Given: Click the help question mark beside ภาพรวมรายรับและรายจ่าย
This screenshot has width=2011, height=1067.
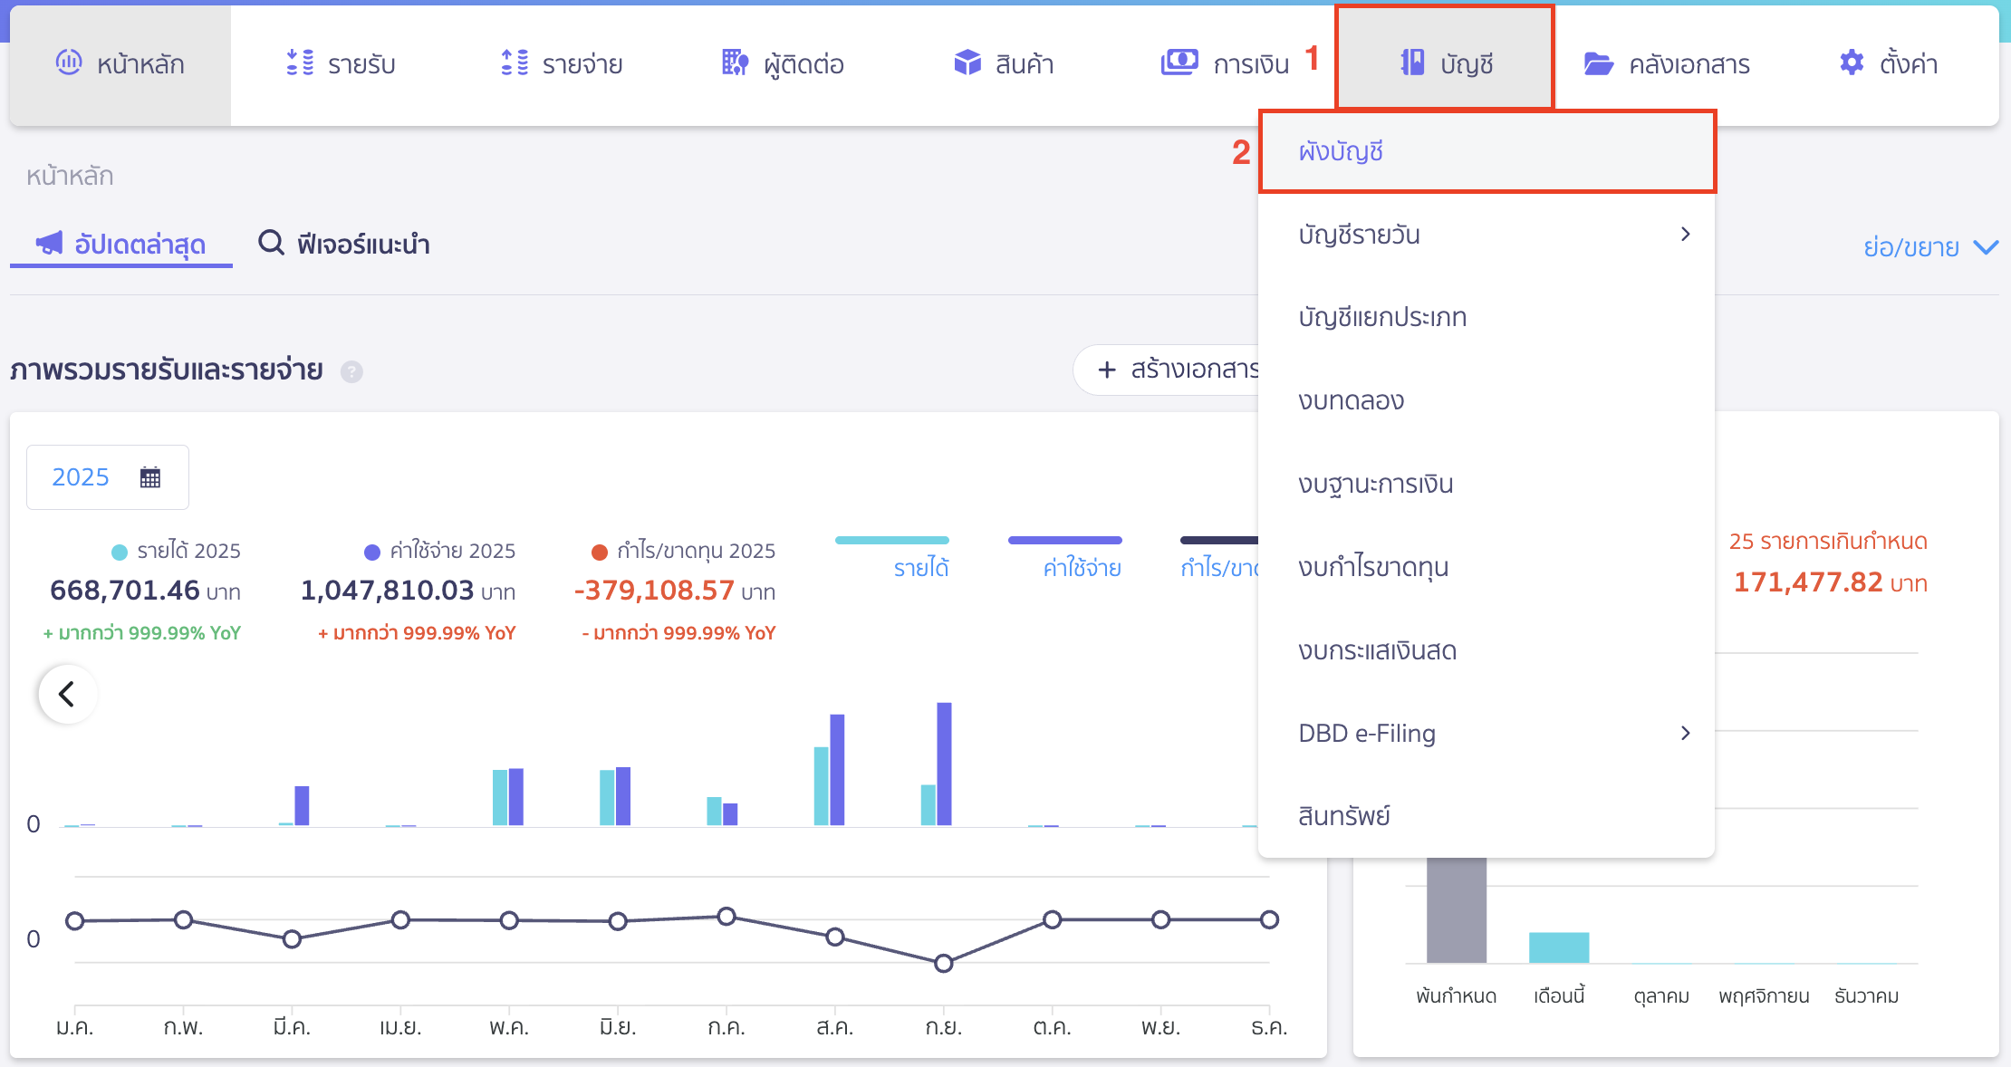Looking at the screenshot, I should (x=351, y=371).
